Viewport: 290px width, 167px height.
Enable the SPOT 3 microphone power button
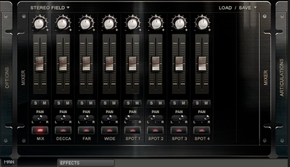pyautogui.click(x=179, y=130)
